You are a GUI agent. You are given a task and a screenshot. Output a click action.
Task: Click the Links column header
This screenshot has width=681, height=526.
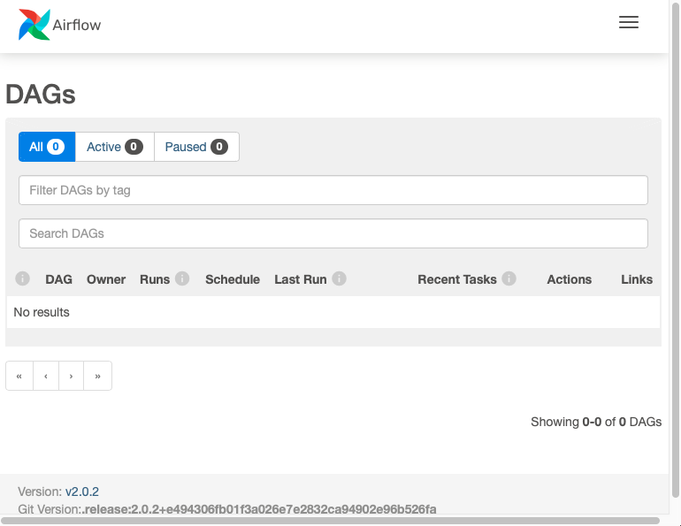tap(637, 279)
